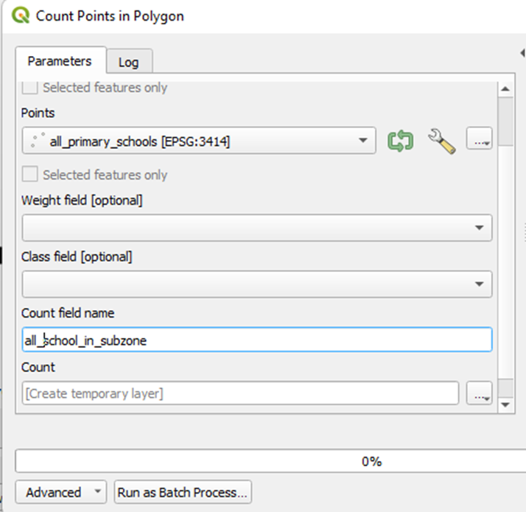This screenshot has width=526, height=512.
Task: Open advanced options with the wrench icon
Action: pyautogui.click(x=441, y=141)
